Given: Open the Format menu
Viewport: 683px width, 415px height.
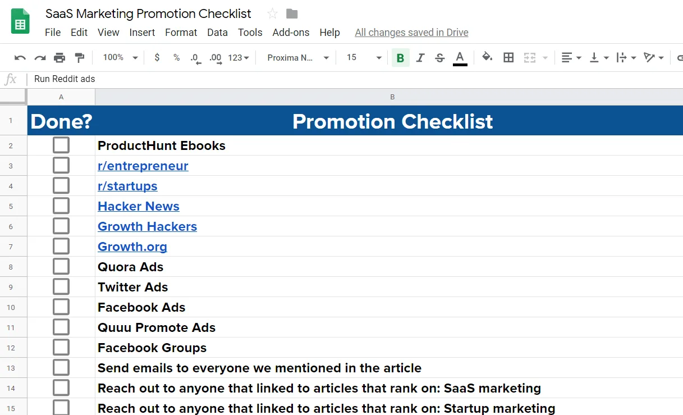Looking at the screenshot, I should pos(181,33).
